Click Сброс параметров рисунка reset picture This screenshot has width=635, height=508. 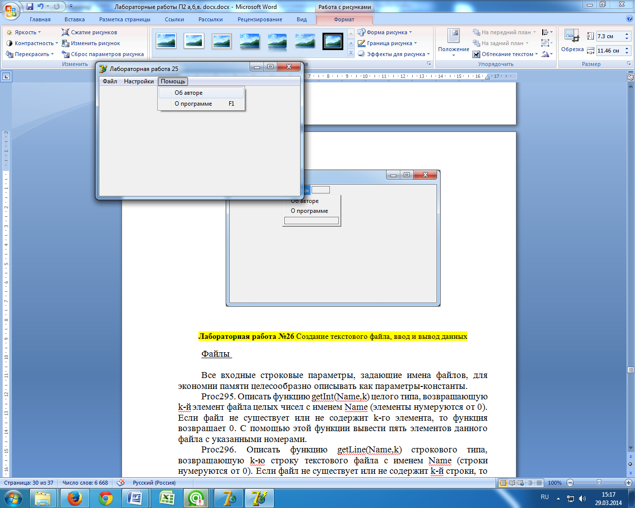click(103, 54)
